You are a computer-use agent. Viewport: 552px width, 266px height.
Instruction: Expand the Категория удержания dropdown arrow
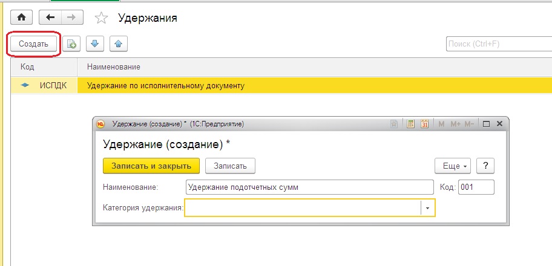click(x=428, y=208)
